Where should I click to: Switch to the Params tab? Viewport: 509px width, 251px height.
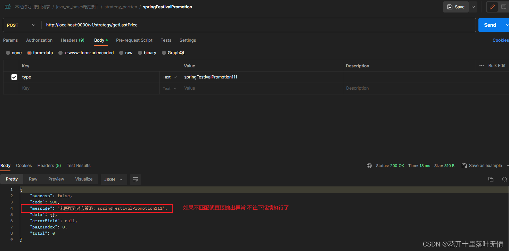coord(10,40)
